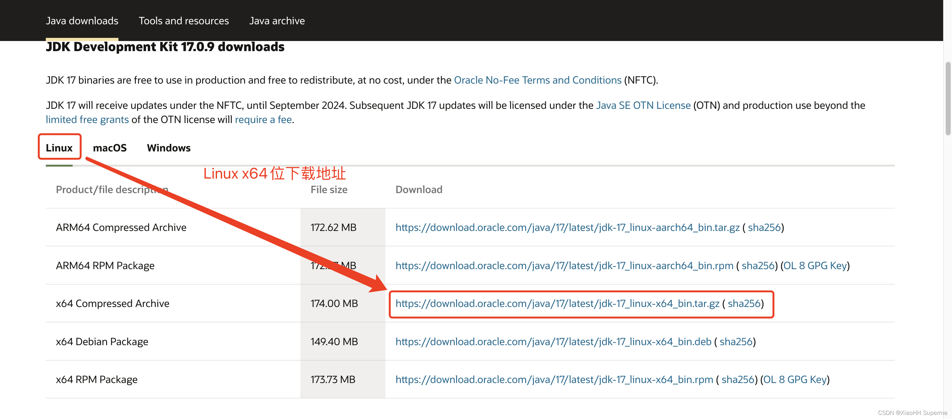Viewport: 952px width, 419px height.
Task: Open OL 8 GPG Key for x64 RPM
Action: 795,380
